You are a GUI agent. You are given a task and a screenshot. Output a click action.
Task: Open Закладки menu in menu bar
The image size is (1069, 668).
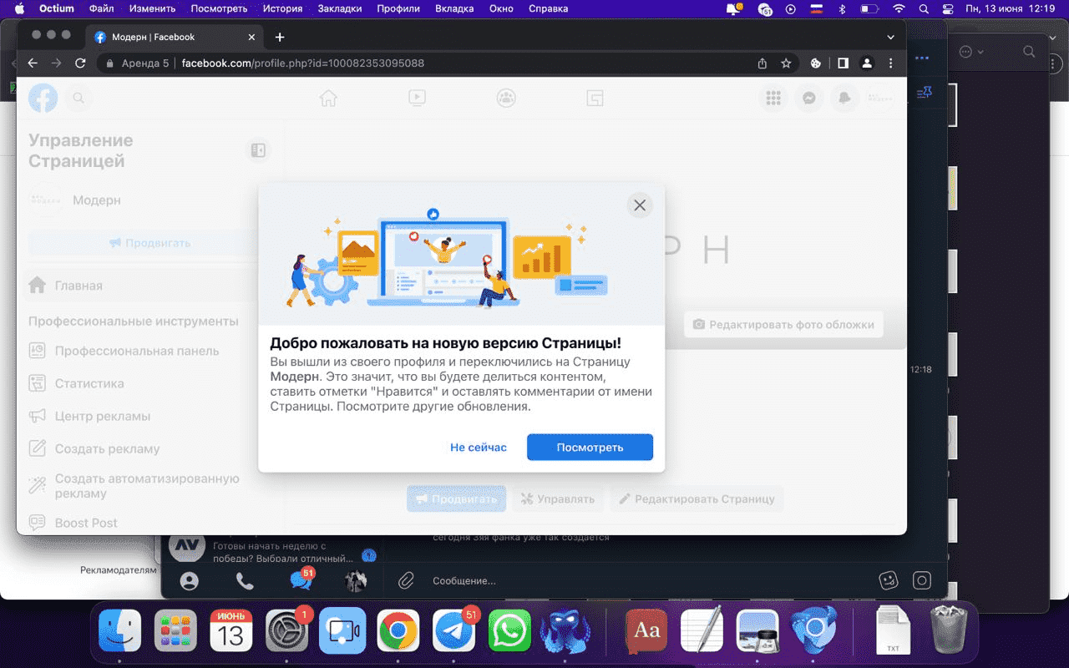[340, 9]
